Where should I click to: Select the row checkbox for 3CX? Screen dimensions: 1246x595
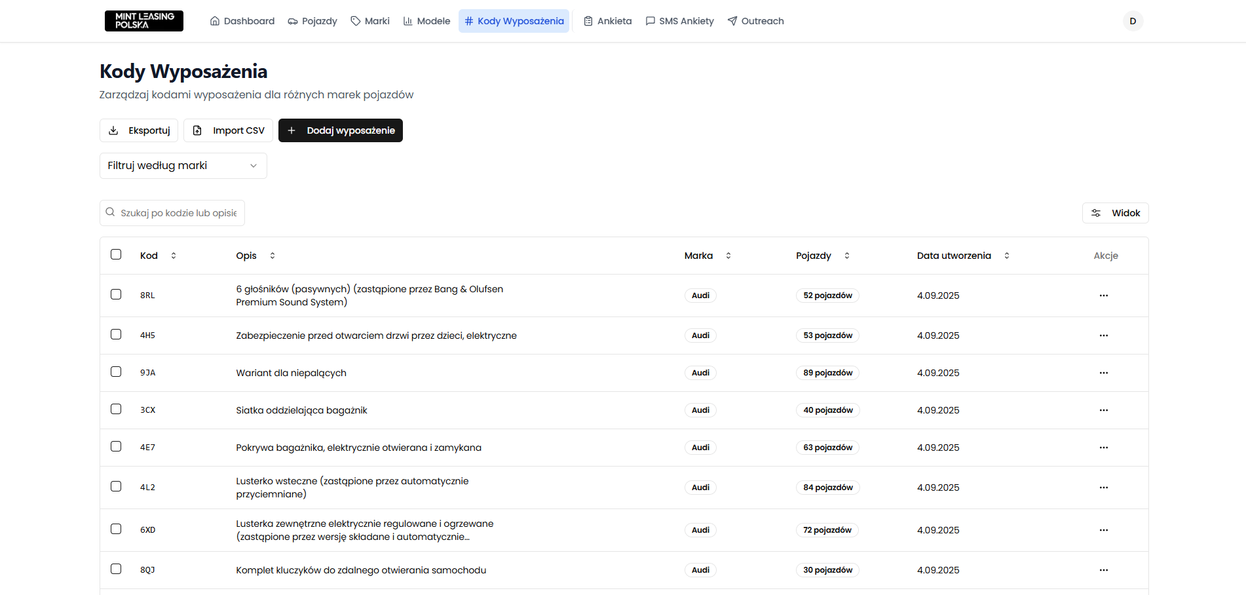116,409
